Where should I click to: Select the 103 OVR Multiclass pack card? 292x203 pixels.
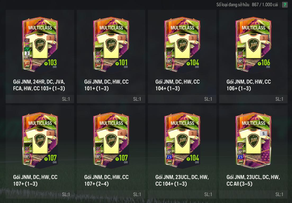40,44
